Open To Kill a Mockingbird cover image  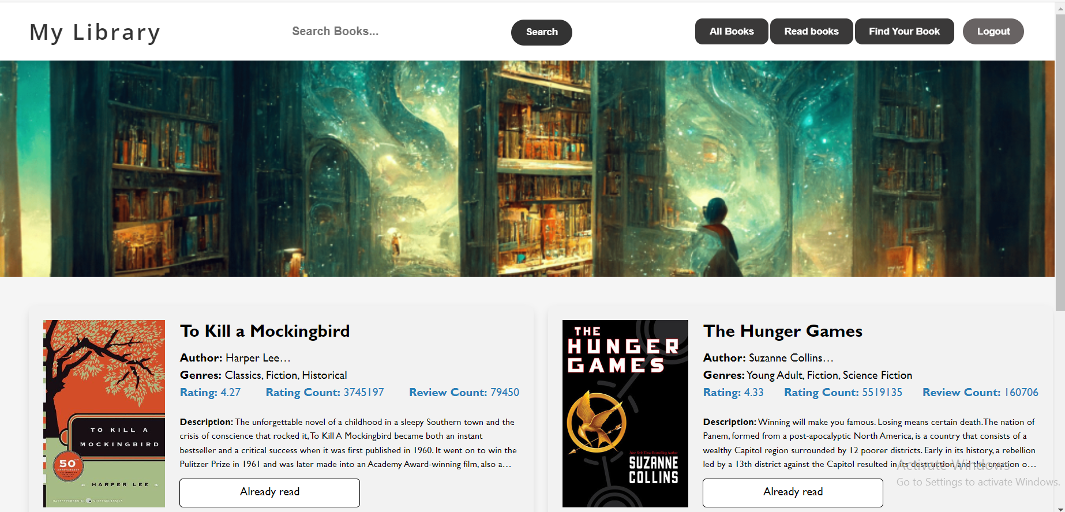104,413
